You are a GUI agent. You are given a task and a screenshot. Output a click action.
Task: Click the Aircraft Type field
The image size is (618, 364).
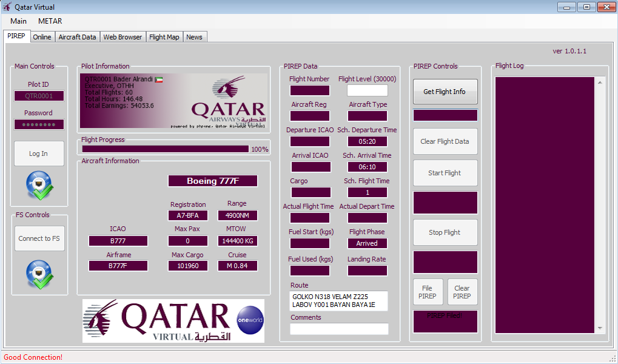tap(368, 116)
